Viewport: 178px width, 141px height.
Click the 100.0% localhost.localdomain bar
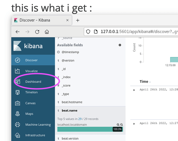pyautogui.click(x=90, y=129)
